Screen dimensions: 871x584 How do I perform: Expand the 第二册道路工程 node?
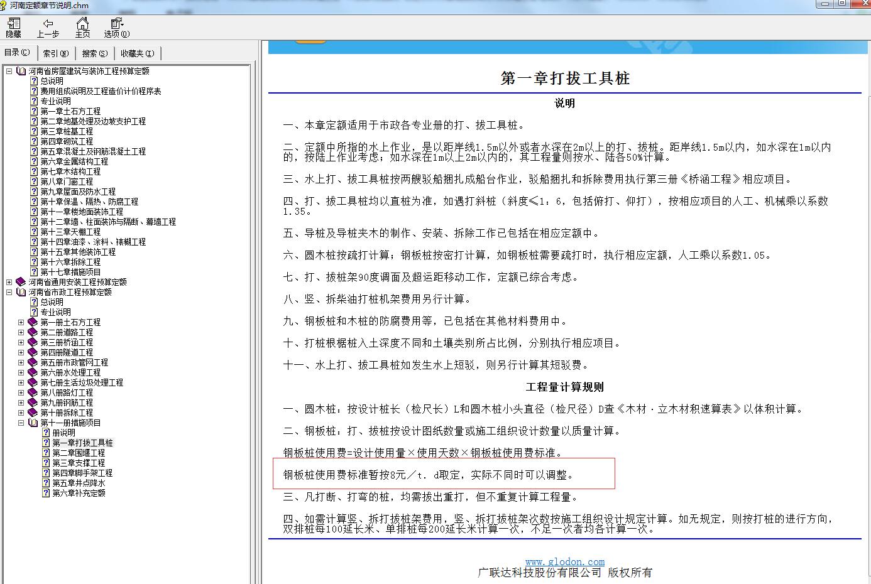pos(21,332)
